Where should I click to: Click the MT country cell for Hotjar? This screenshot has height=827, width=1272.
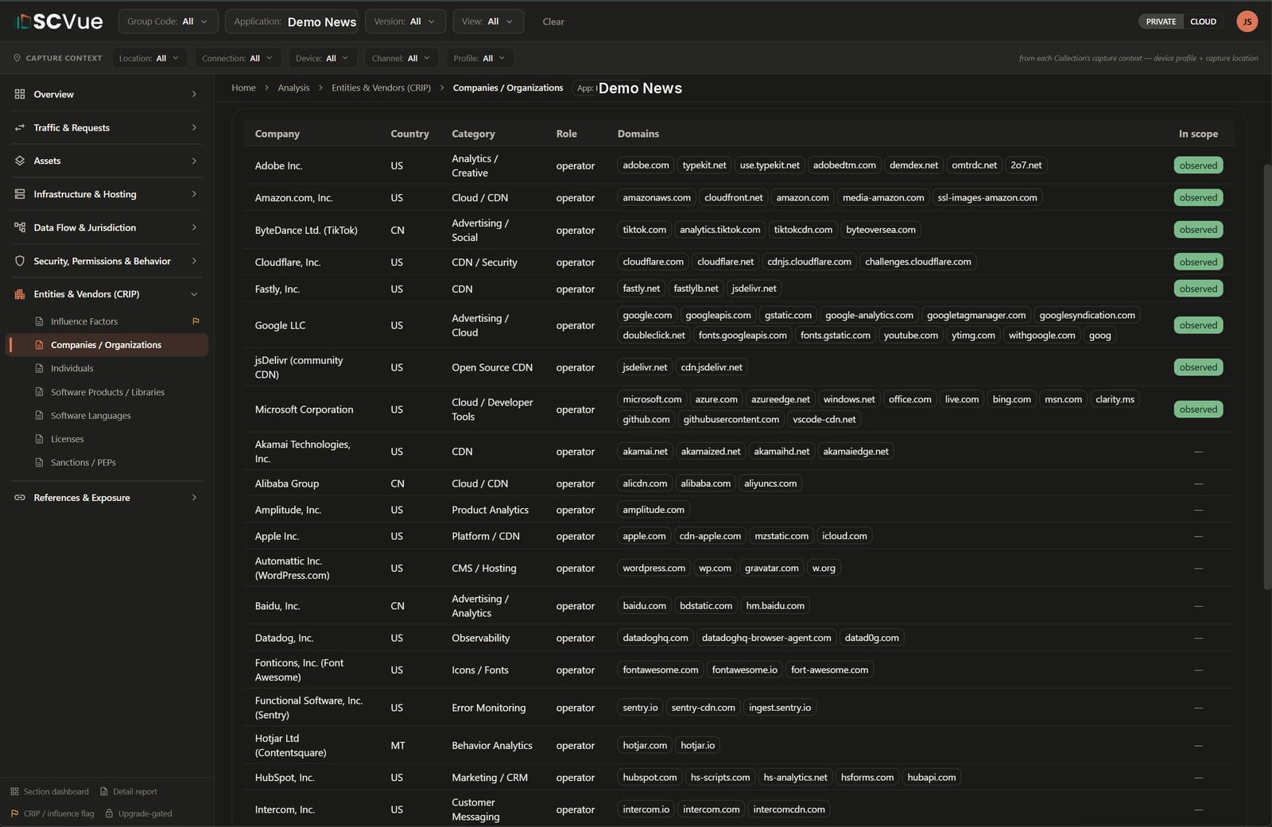coord(397,746)
